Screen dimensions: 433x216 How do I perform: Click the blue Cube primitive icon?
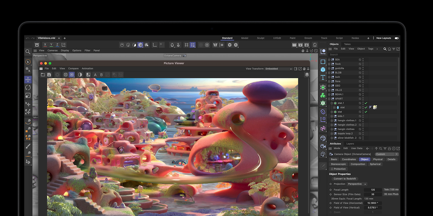pos(323,69)
